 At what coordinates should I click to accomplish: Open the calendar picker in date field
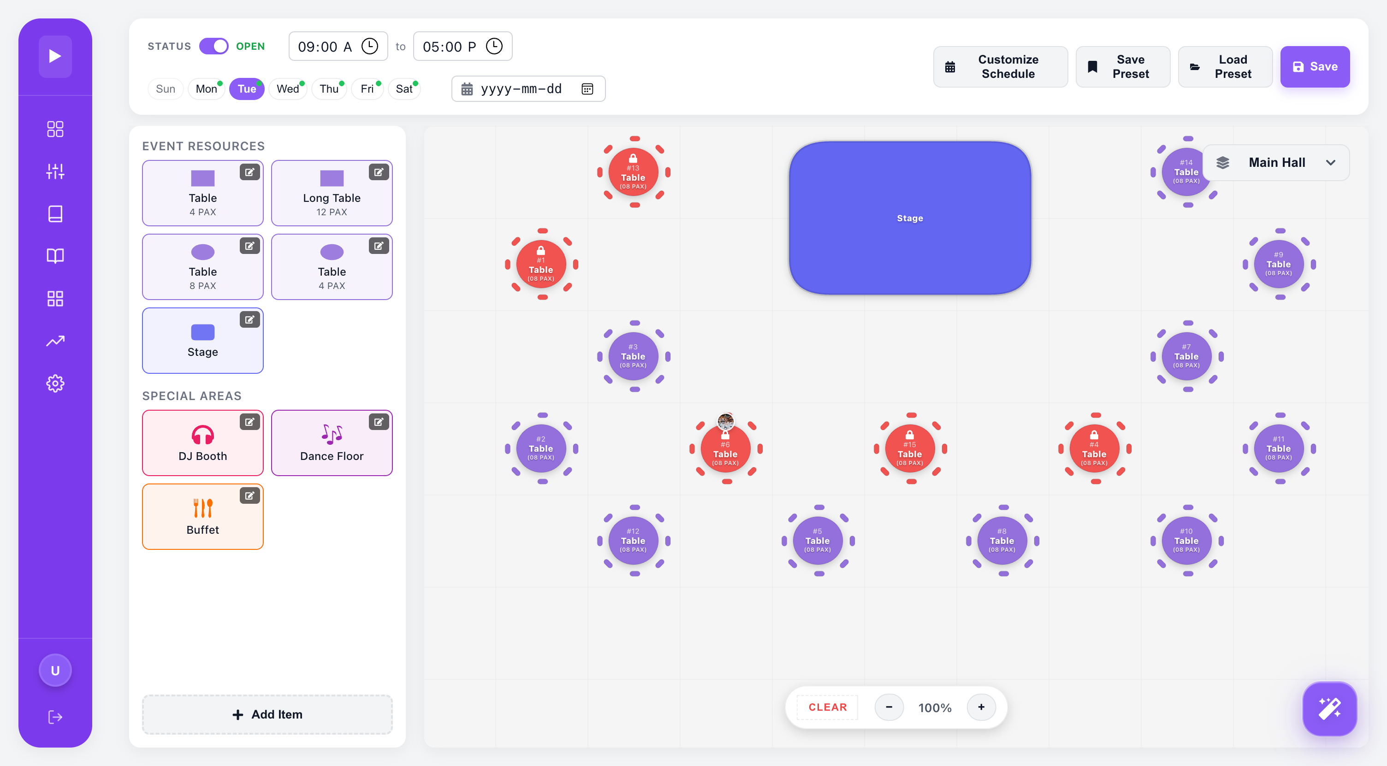(587, 89)
